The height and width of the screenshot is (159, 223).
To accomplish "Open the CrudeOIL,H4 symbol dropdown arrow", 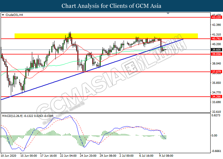I will pos(3,15).
